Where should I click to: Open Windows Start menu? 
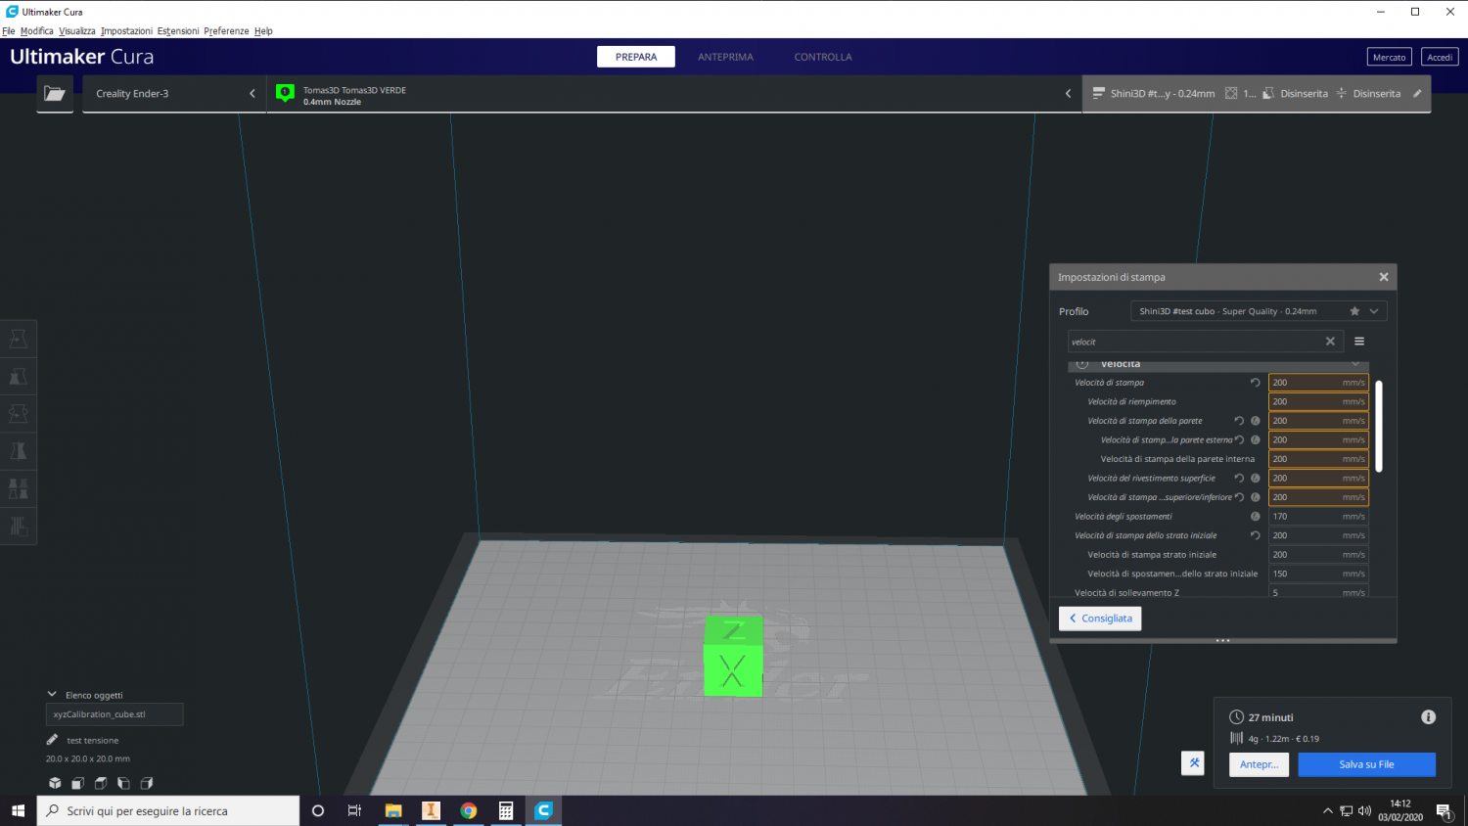(18, 810)
